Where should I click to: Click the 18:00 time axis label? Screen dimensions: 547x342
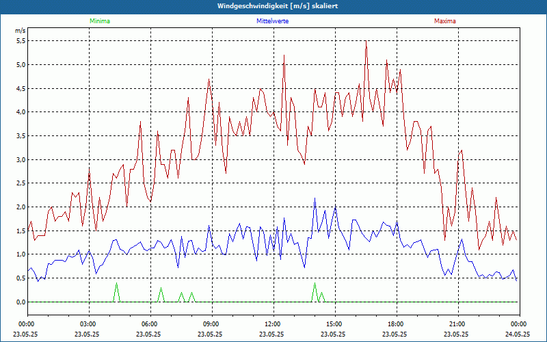coord(397,324)
